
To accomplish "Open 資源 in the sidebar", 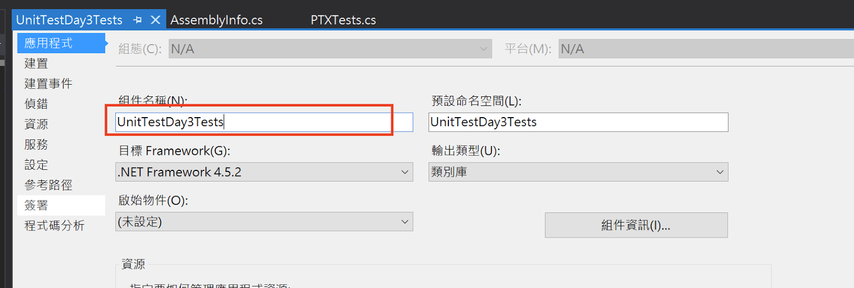I will pyautogui.click(x=36, y=124).
